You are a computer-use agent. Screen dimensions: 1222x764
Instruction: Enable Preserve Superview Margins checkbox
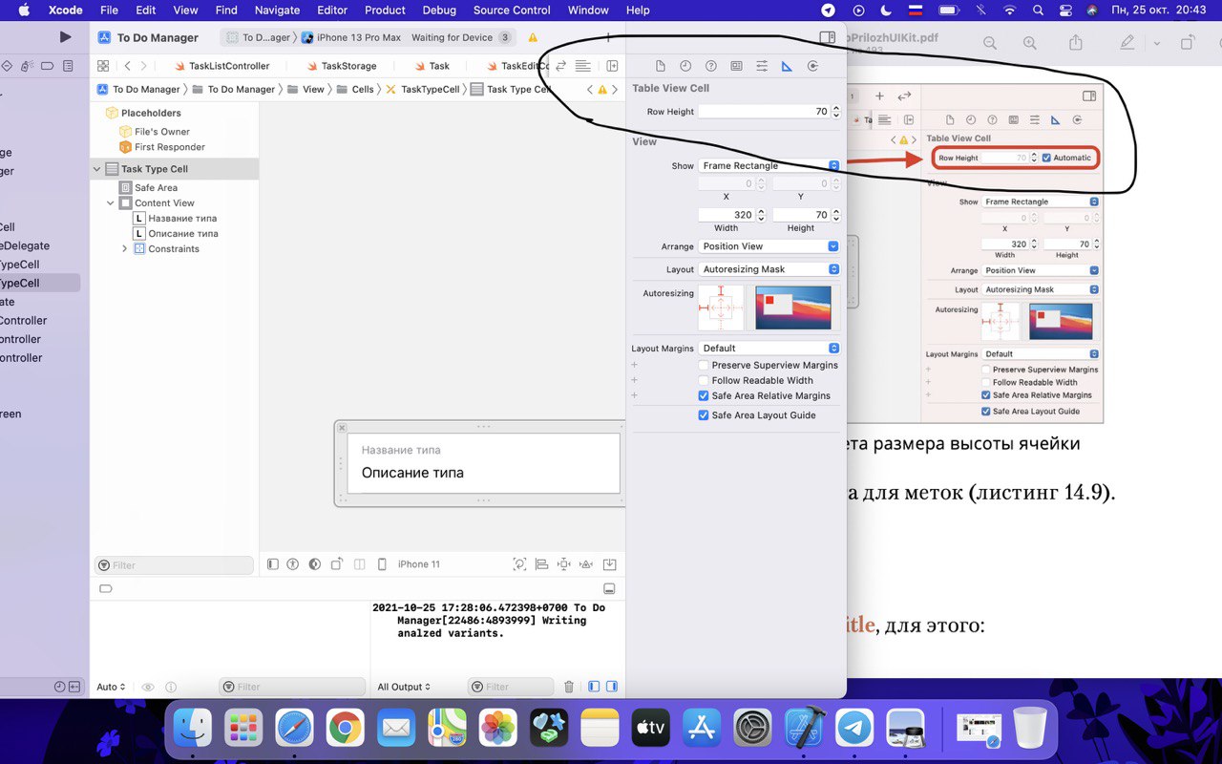(704, 365)
